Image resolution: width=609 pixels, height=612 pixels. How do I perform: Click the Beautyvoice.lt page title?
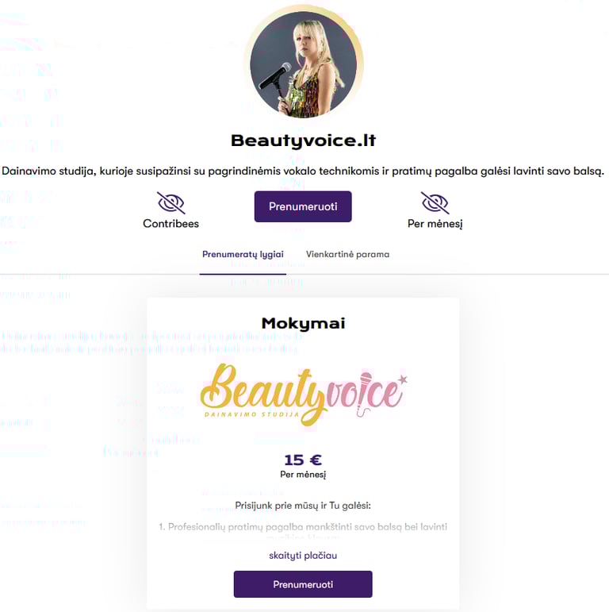click(304, 140)
